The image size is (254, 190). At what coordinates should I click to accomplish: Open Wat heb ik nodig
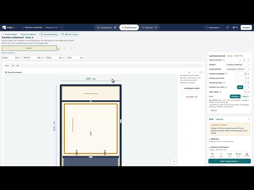point(70,34)
